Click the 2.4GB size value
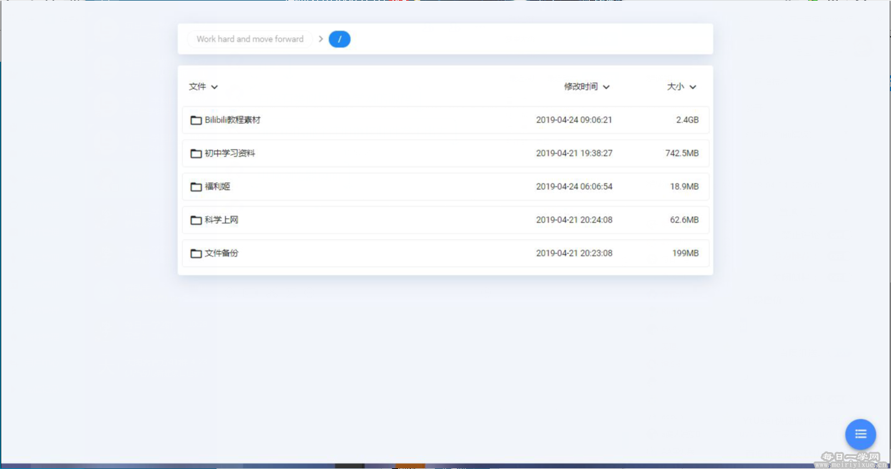The height and width of the screenshot is (469, 891). click(687, 120)
